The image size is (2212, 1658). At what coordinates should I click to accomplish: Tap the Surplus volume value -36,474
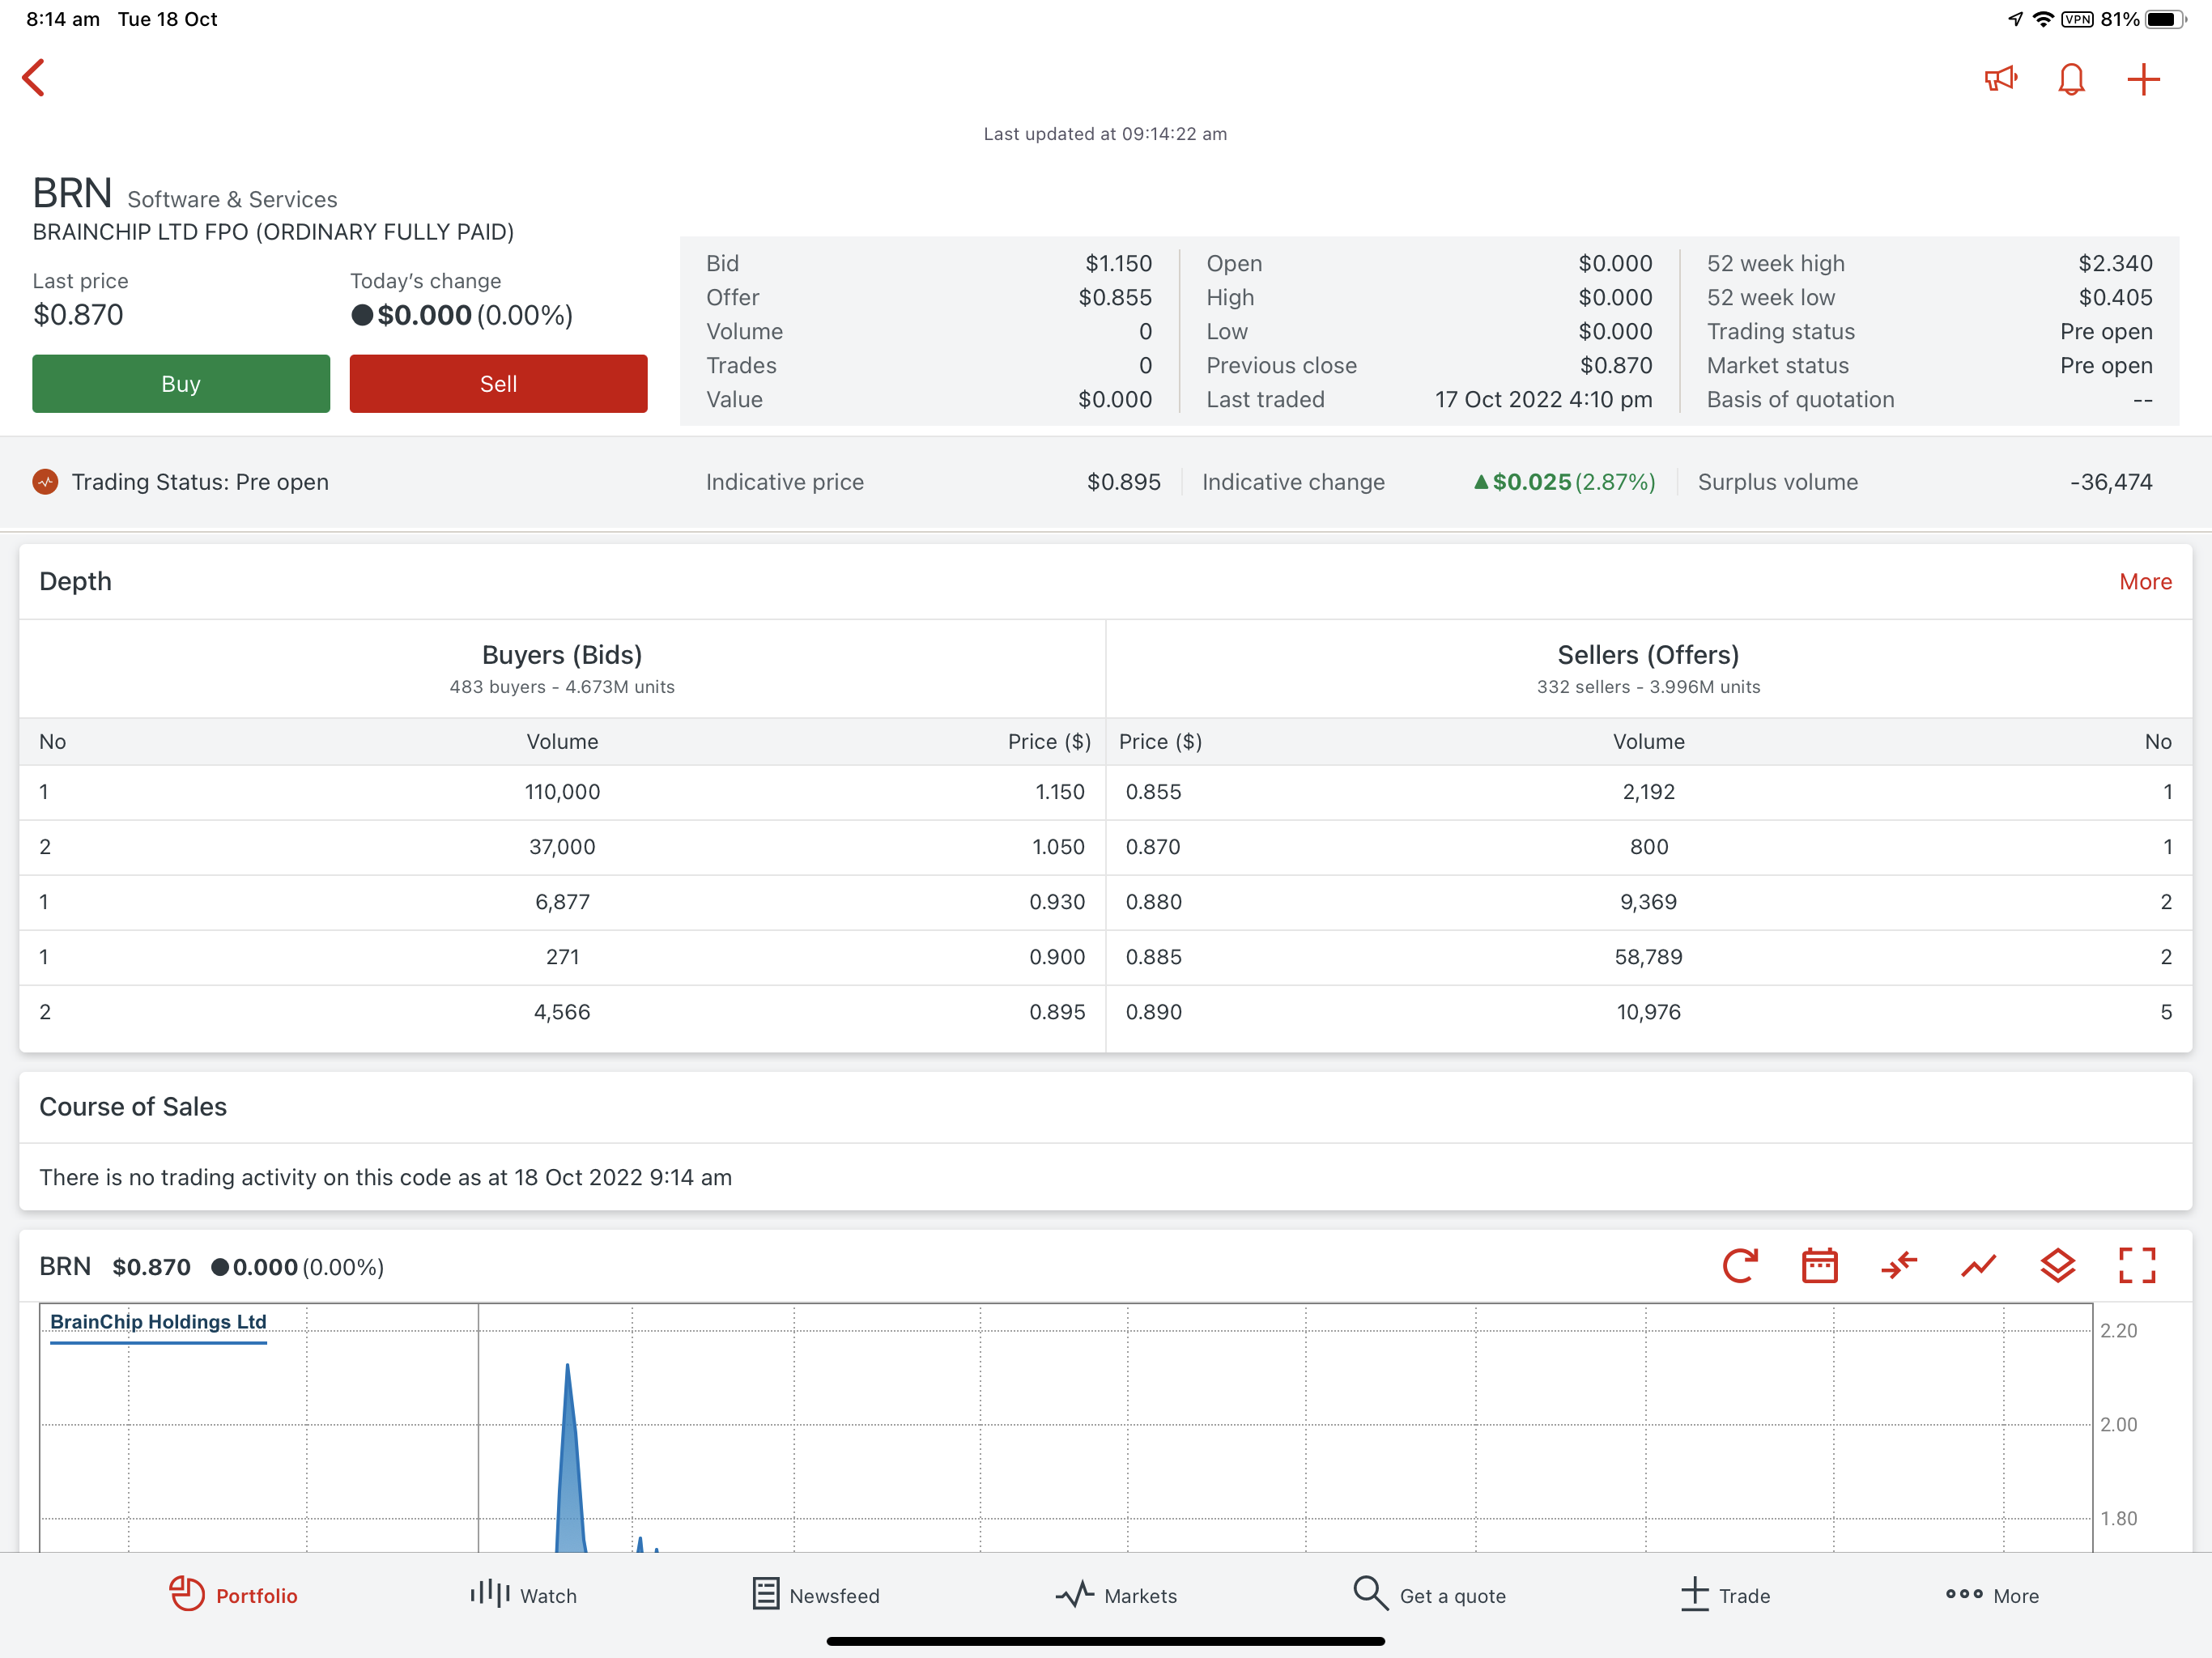coord(2111,482)
